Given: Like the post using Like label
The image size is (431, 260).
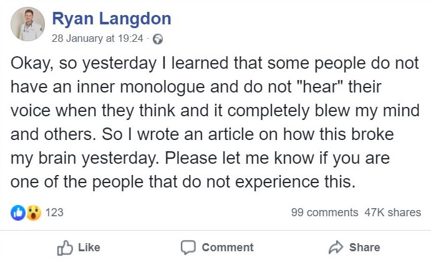Looking at the screenshot, I should 89,247.
